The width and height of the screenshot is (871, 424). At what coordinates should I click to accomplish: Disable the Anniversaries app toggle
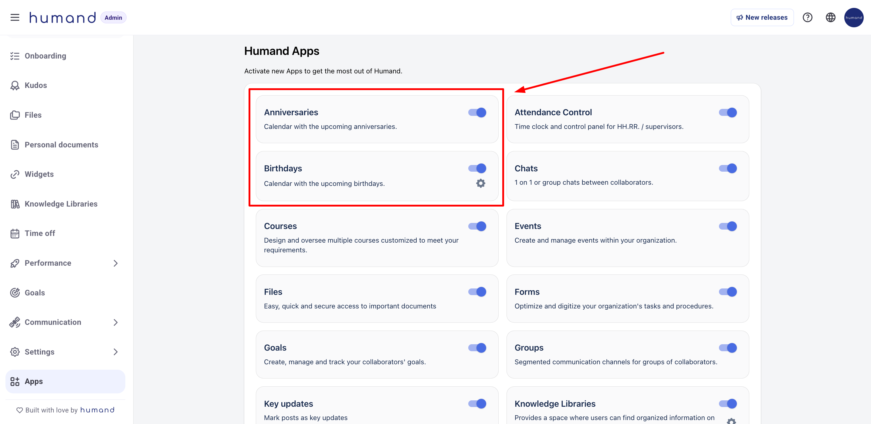(x=477, y=113)
